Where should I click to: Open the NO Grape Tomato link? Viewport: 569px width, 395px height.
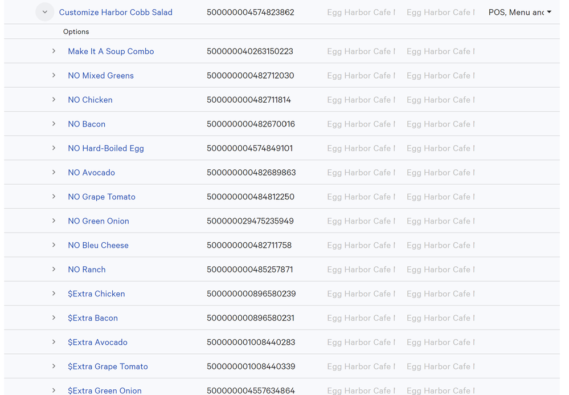click(x=101, y=197)
